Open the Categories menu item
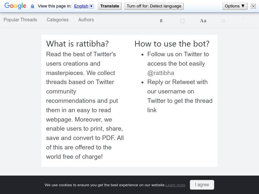 coord(58,20)
